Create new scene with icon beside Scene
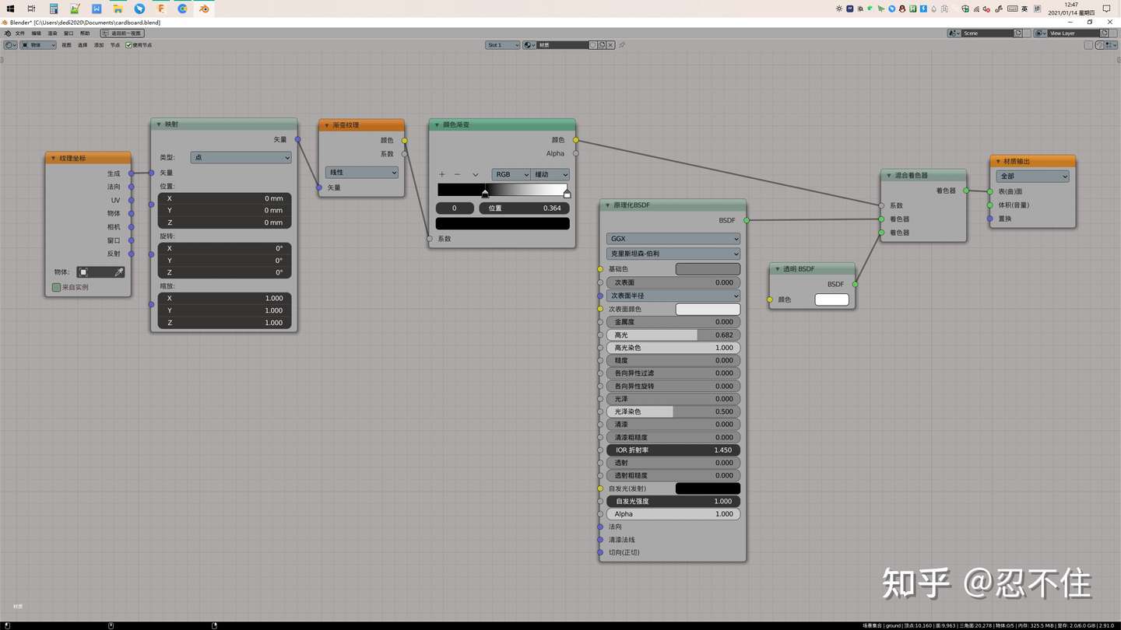Screen dimensions: 1121x630 coord(1018,33)
